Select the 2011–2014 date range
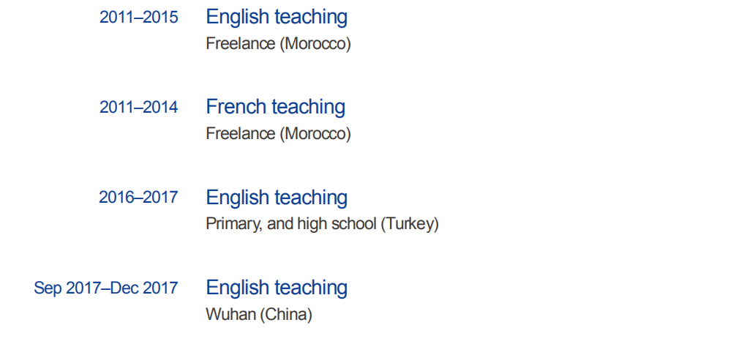Viewport: 747px width, 347px height. pyautogui.click(x=138, y=108)
